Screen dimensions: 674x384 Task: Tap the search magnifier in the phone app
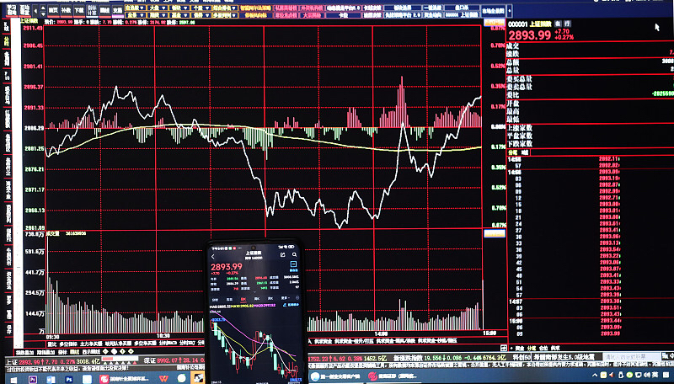294,254
